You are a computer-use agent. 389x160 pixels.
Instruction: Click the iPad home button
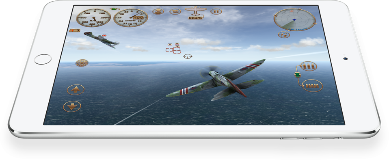[x=43, y=59]
